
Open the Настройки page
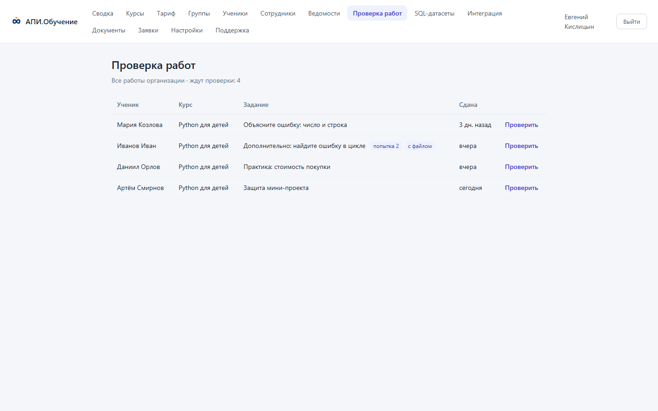tap(187, 30)
